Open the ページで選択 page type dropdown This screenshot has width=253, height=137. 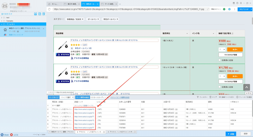tap(67, 97)
